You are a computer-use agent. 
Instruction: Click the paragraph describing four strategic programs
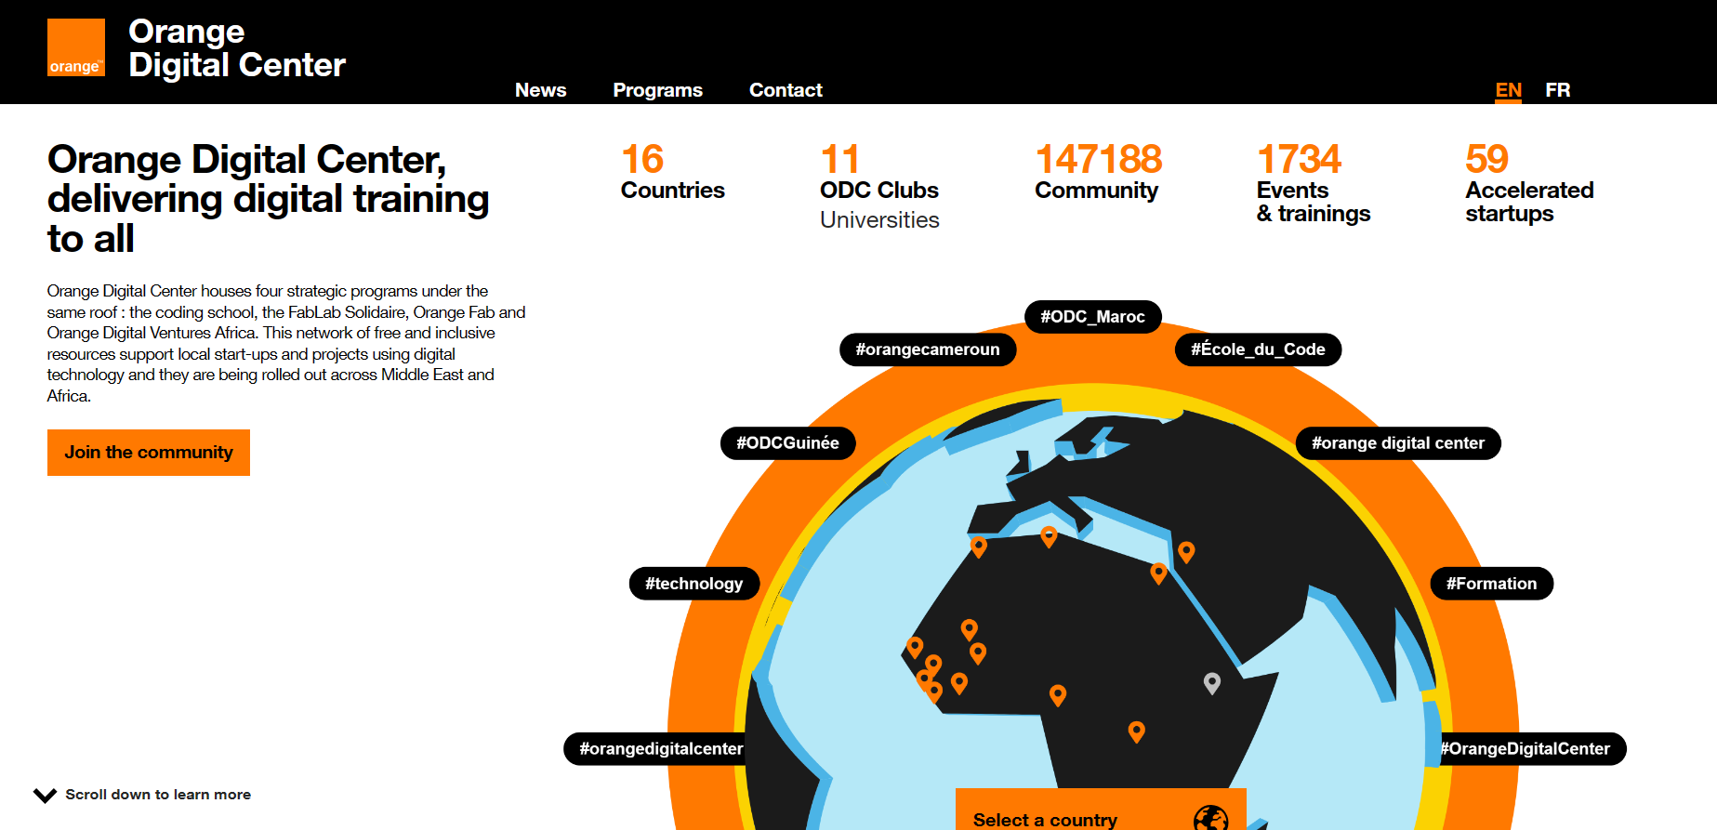(286, 343)
